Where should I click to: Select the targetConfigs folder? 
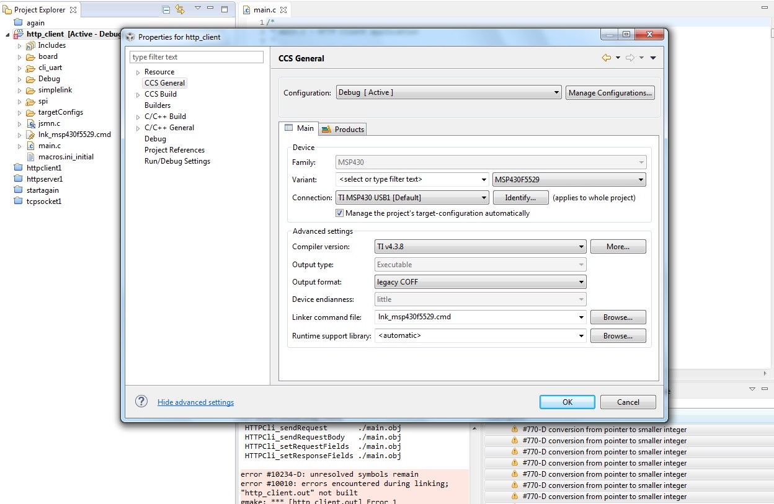pyautogui.click(x=60, y=112)
